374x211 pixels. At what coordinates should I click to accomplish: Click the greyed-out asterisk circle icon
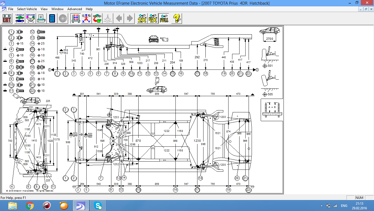pos(63,19)
